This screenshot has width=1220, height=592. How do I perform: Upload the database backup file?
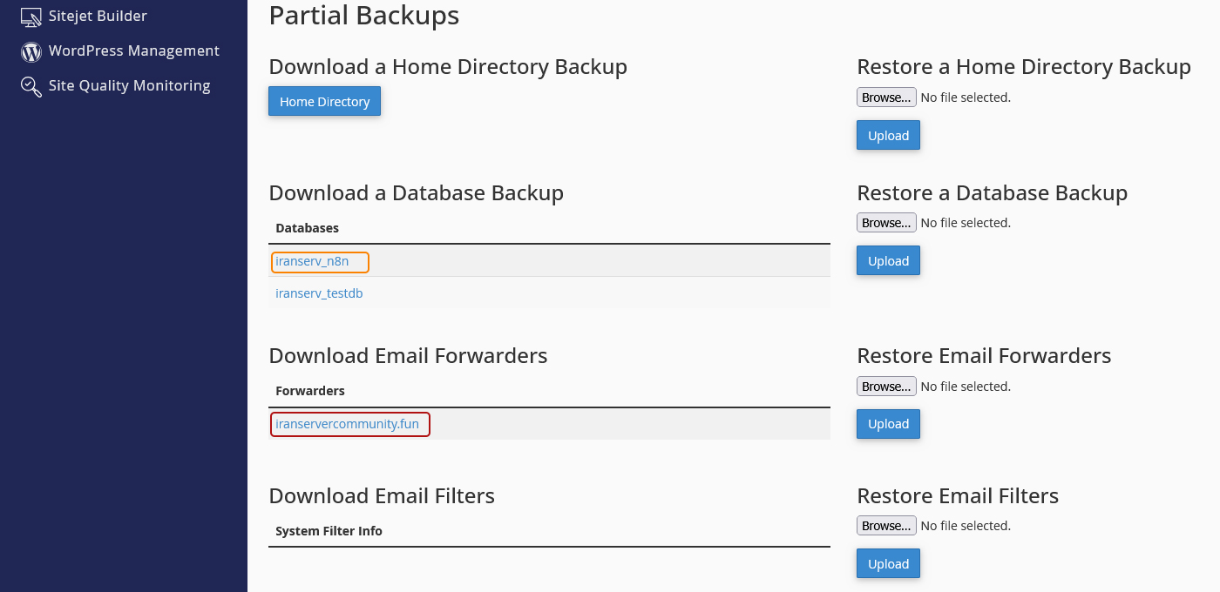[x=888, y=260]
